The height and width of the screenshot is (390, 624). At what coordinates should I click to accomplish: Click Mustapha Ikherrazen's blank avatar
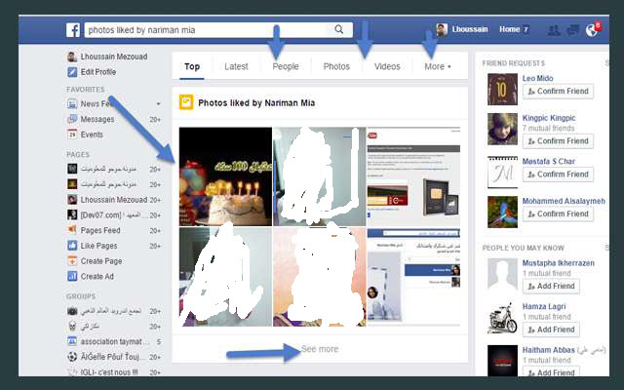coord(502,274)
